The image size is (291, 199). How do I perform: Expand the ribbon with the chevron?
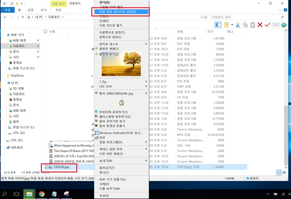(x=280, y=10)
